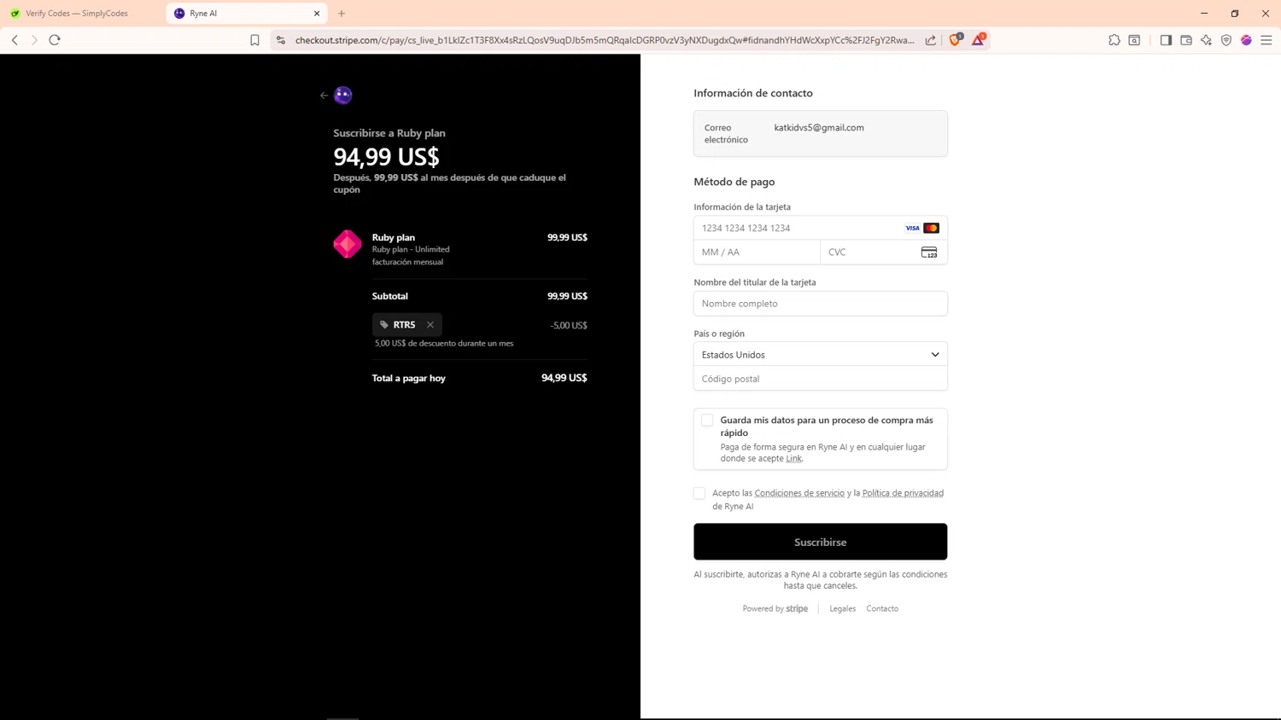Click the Método de pago heading
This screenshot has width=1281, height=720.
(x=734, y=182)
